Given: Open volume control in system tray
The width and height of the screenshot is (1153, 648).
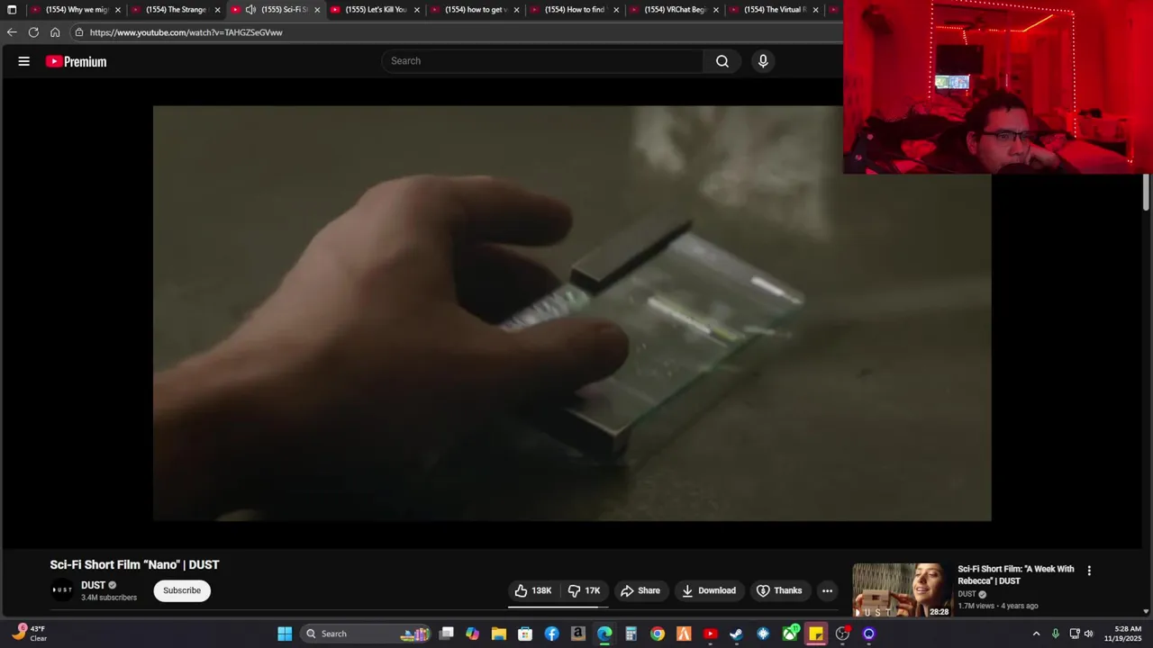Looking at the screenshot, I should [x=1089, y=634].
